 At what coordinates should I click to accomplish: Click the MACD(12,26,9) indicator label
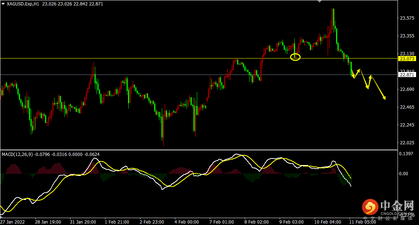pyautogui.click(x=17, y=154)
